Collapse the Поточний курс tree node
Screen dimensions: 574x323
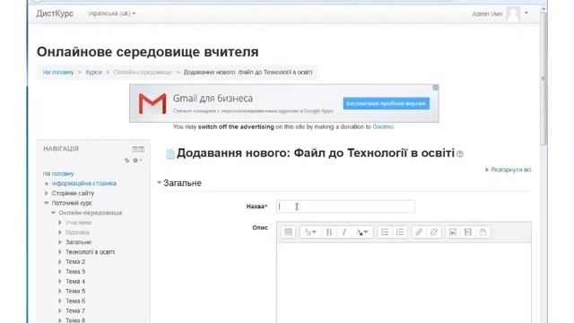[47, 203]
